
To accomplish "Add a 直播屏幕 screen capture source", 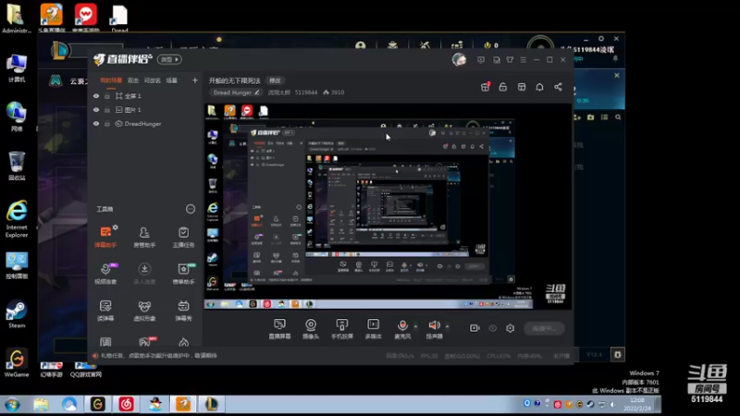I will click(x=280, y=329).
